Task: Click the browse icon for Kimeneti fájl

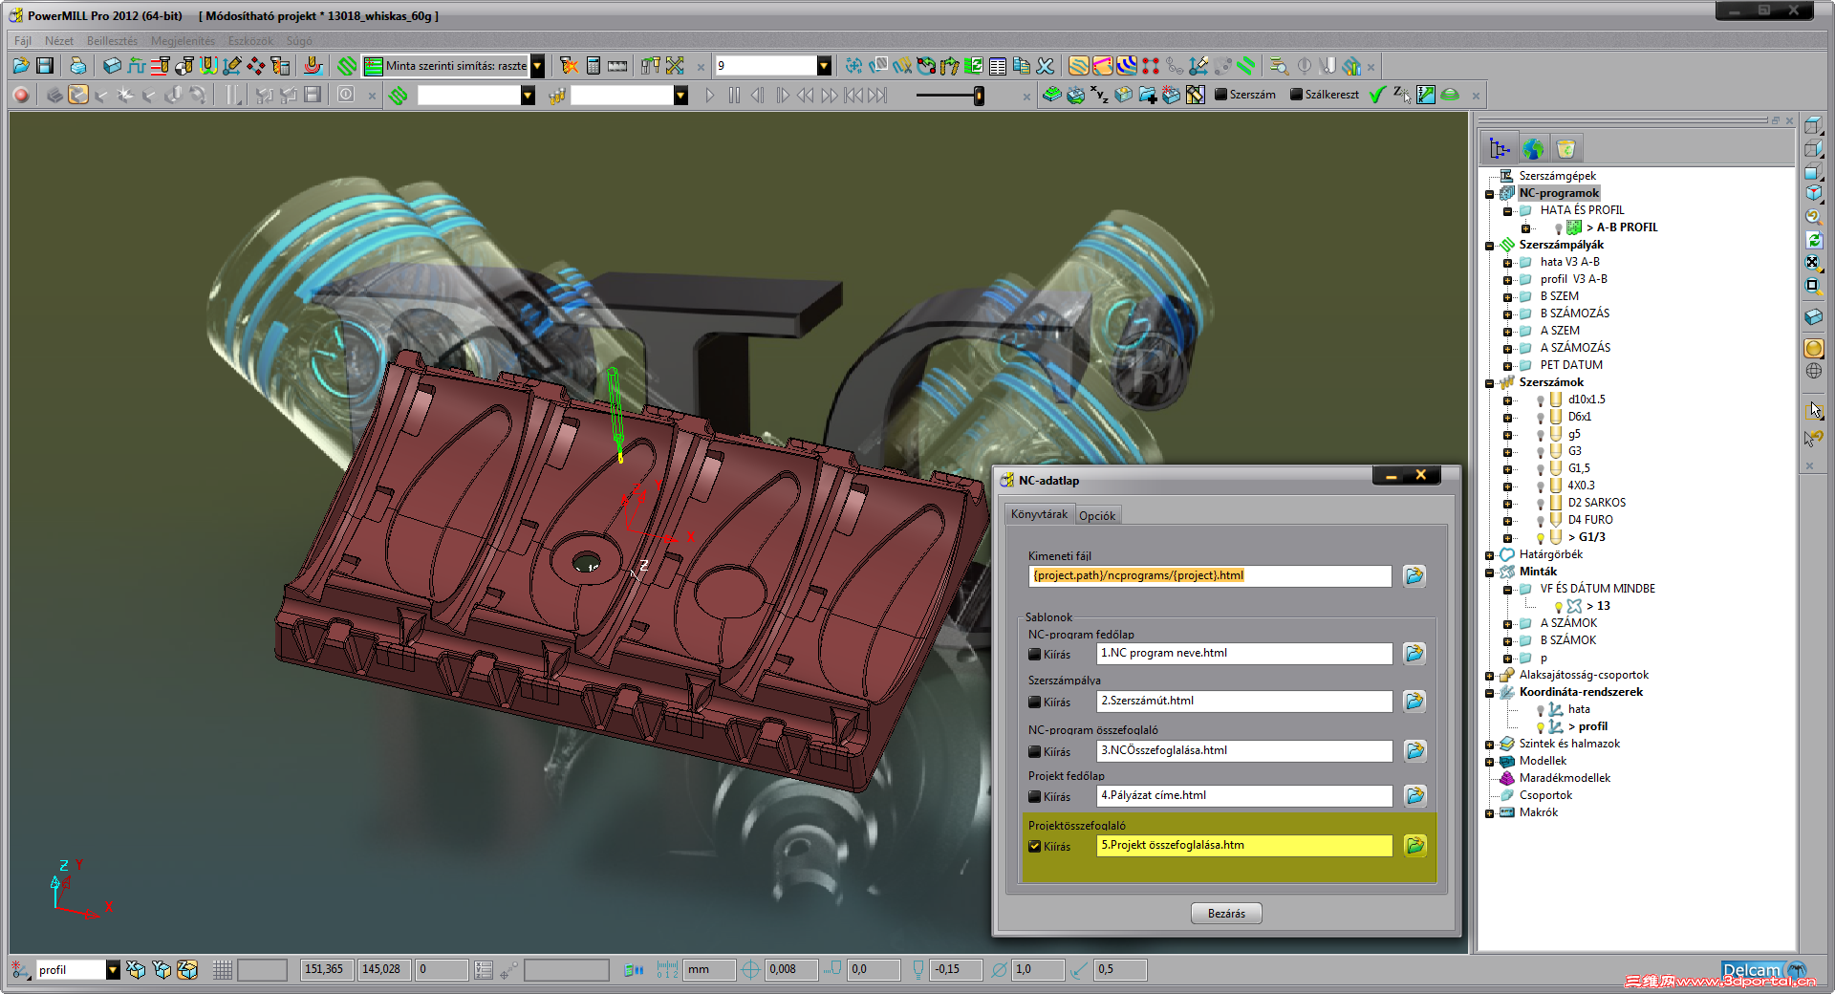Action: click(x=1414, y=576)
